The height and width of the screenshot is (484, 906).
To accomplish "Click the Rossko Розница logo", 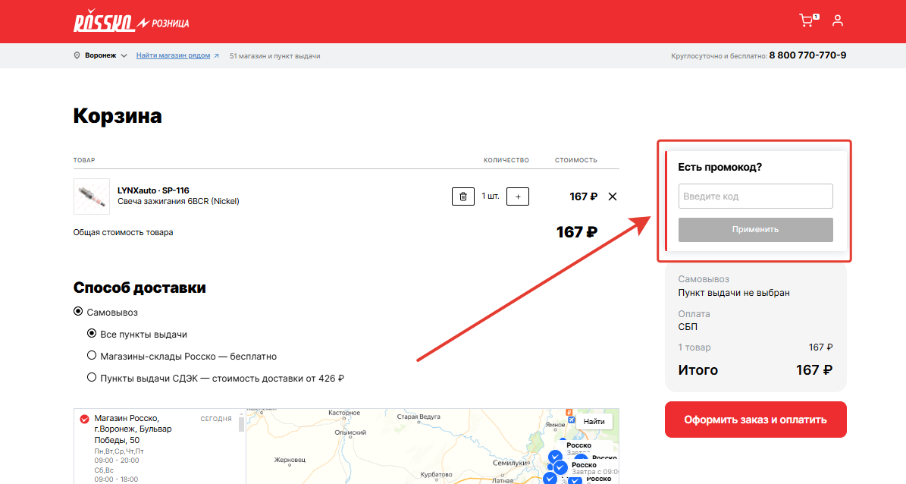I will pyautogui.click(x=131, y=21).
